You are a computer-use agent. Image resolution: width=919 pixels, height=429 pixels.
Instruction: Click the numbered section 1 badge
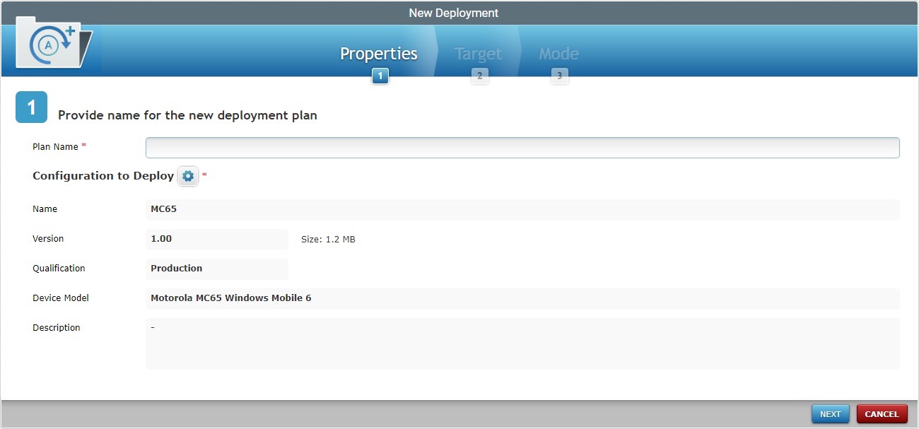pos(31,107)
